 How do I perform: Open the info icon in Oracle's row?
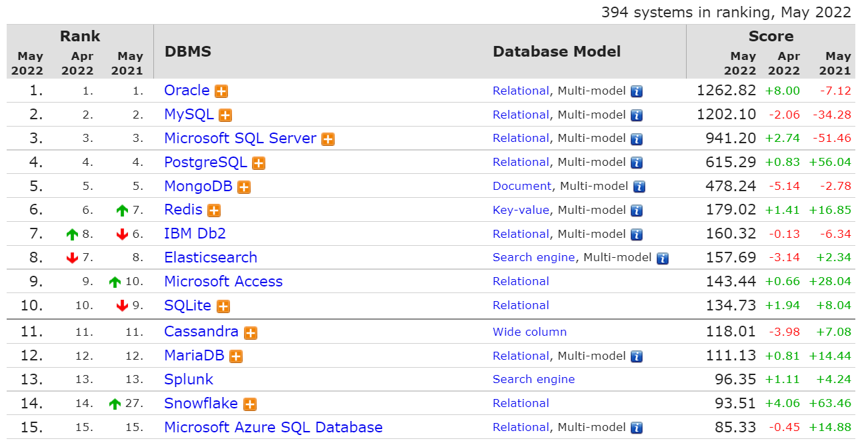click(x=637, y=91)
